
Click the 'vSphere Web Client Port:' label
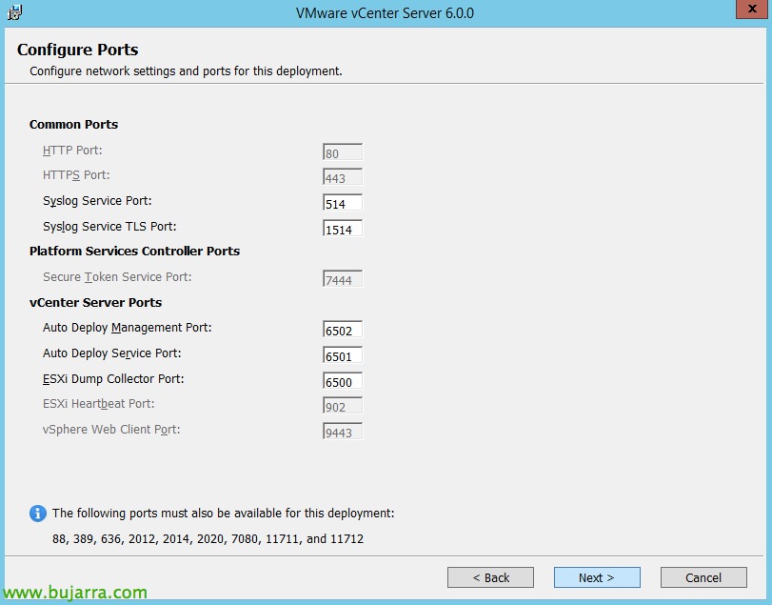[111, 430]
